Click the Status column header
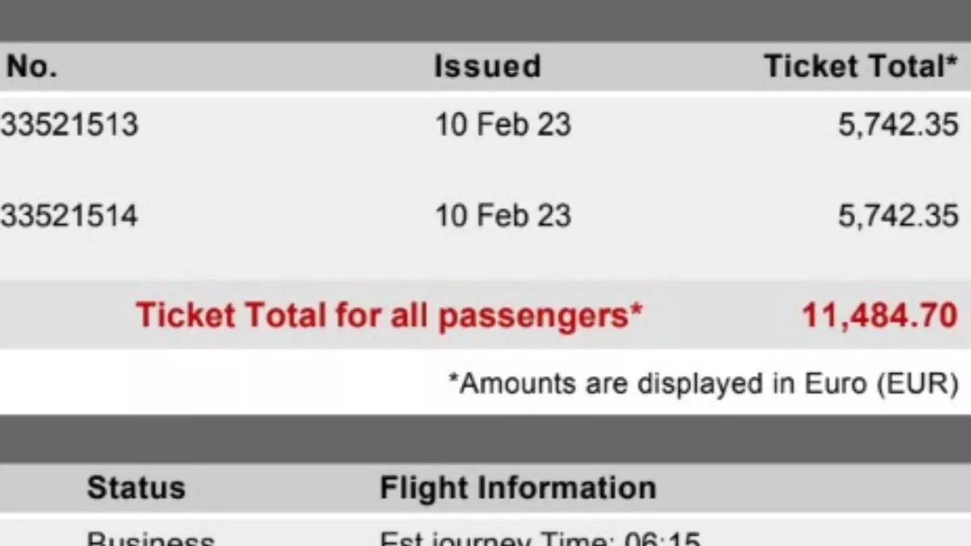971x546 pixels. coord(136,487)
